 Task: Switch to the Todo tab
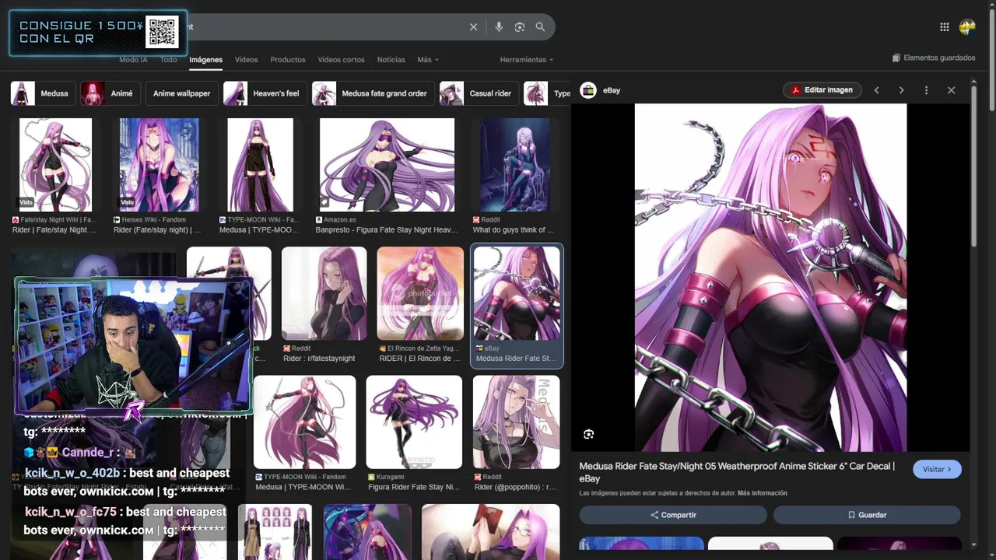click(168, 60)
